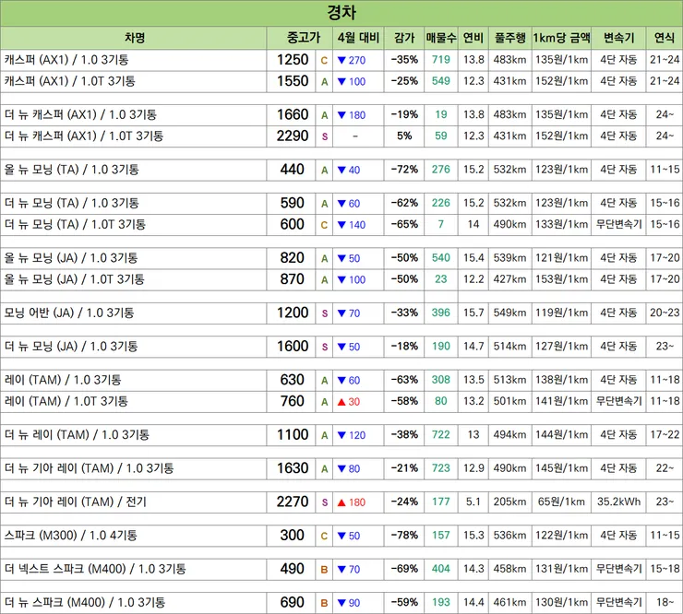Click the used price 1250
Image resolution: width=683 pixels, height=614 pixels.
293,60
